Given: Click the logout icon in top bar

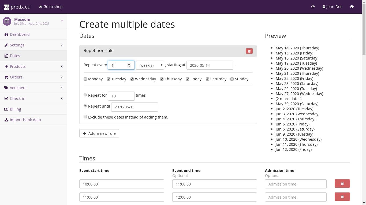Looking at the screenshot, I should click(x=352, y=7).
